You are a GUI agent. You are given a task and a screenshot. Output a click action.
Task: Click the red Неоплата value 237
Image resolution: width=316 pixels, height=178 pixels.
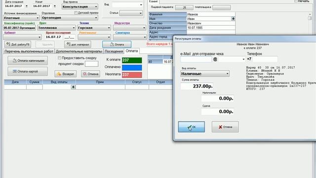[132, 75]
